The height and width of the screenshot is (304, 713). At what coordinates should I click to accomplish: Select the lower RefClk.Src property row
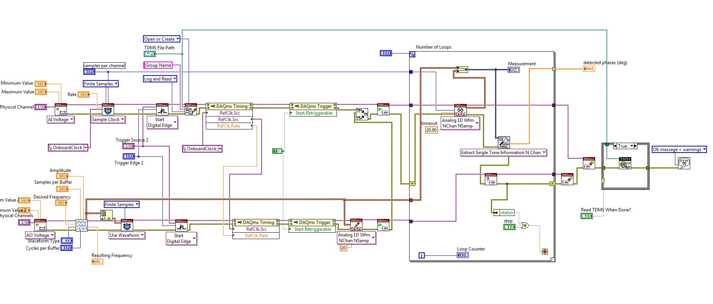[256, 229]
